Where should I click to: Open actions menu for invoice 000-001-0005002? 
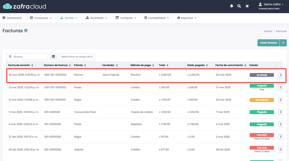281,87
